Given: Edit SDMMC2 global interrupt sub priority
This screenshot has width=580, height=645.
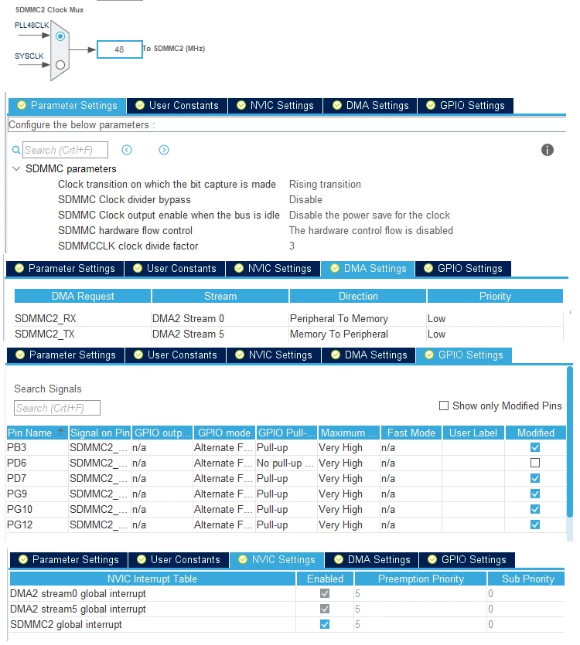Looking at the screenshot, I should click(526, 624).
